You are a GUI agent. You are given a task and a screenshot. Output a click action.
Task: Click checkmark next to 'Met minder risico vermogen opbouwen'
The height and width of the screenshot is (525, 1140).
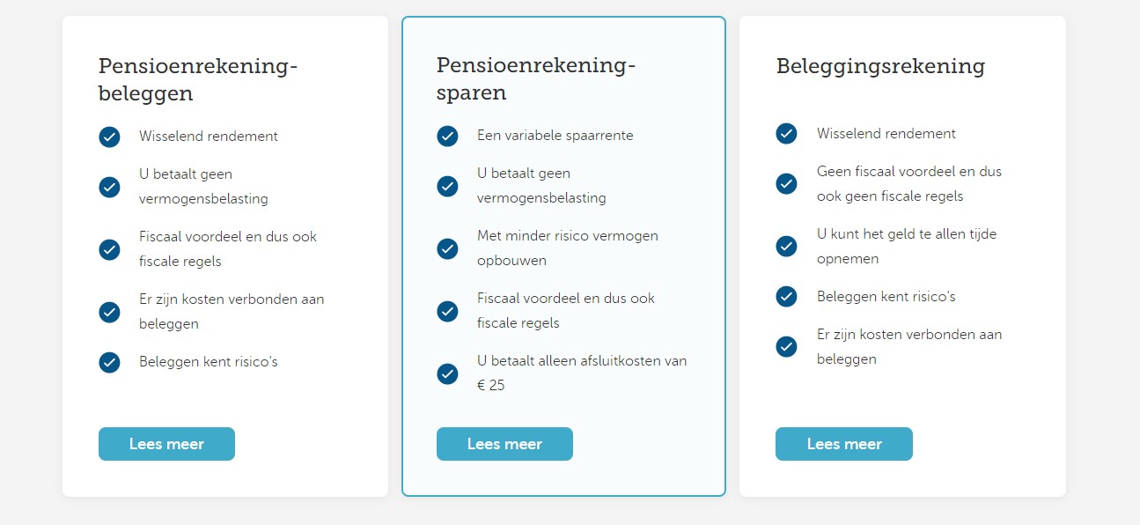pos(447,248)
